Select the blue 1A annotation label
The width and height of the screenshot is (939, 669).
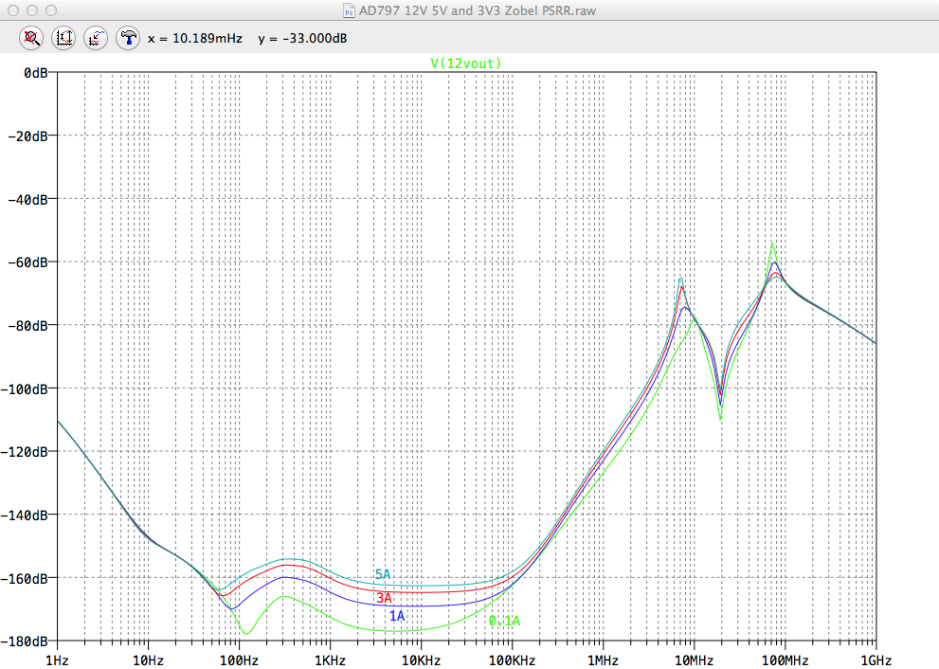pyautogui.click(x=396, y=616)
